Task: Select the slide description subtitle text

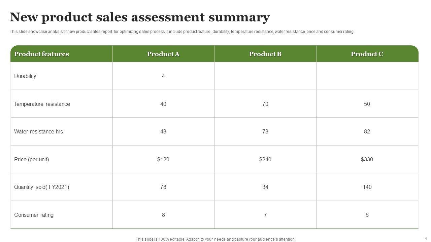Action: click(181, 32)
